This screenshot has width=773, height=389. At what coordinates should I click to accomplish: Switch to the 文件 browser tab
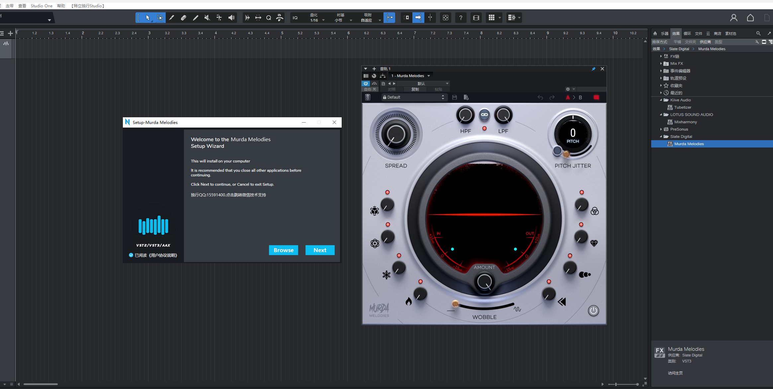(x=699, y=34)
